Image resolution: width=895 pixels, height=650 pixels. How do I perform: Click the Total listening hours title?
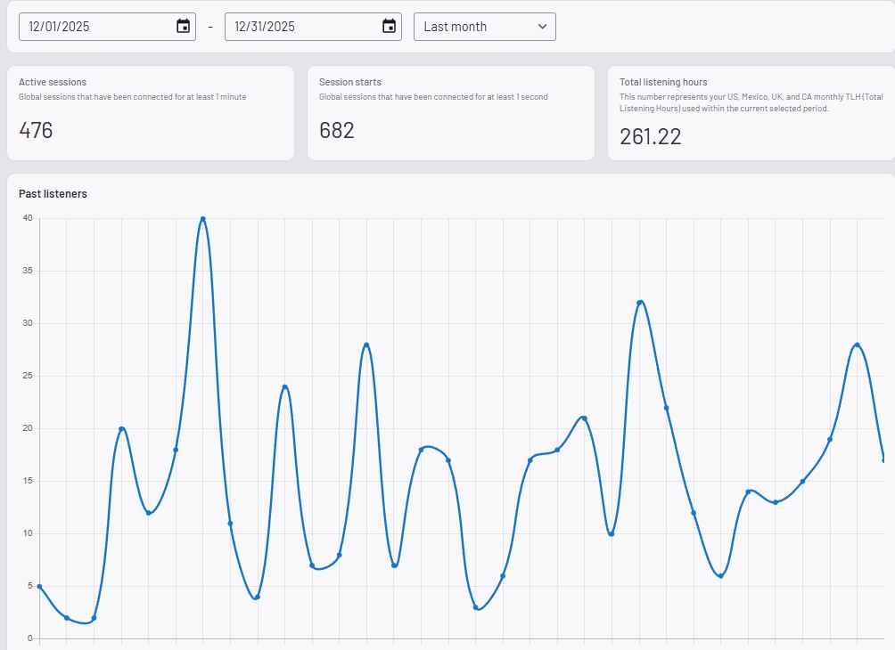663,82
